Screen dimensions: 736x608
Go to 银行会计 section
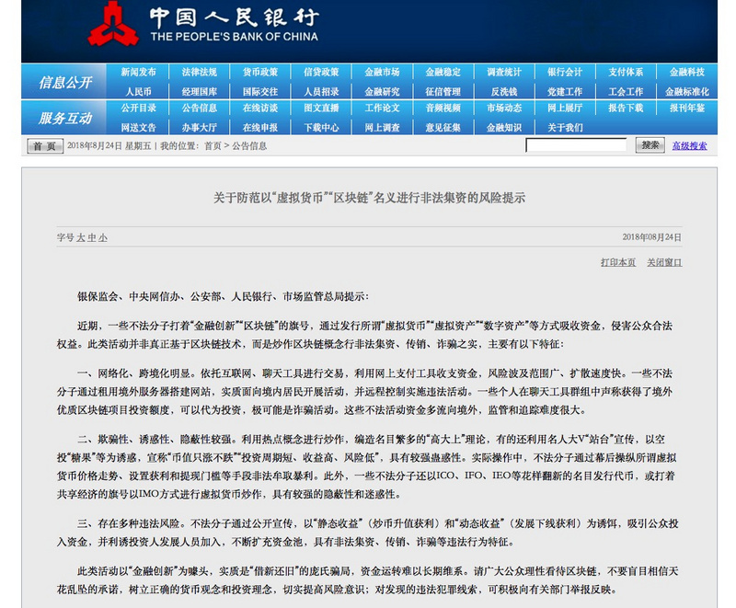565,73
